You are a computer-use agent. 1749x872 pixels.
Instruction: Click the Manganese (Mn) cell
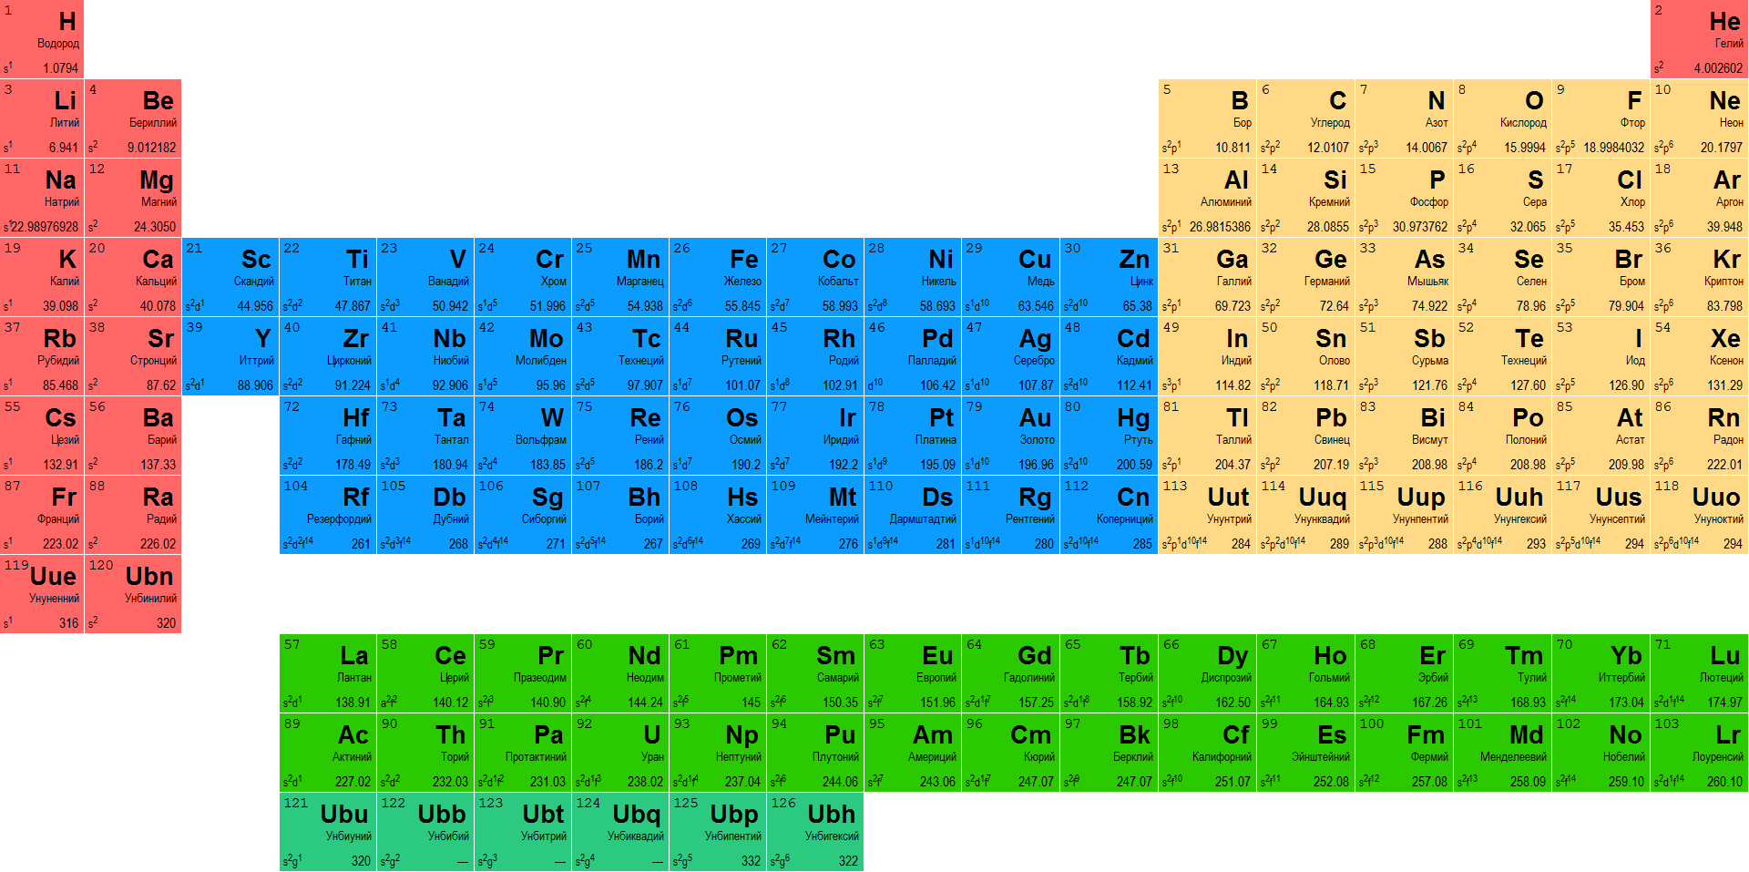coord(620,277)
